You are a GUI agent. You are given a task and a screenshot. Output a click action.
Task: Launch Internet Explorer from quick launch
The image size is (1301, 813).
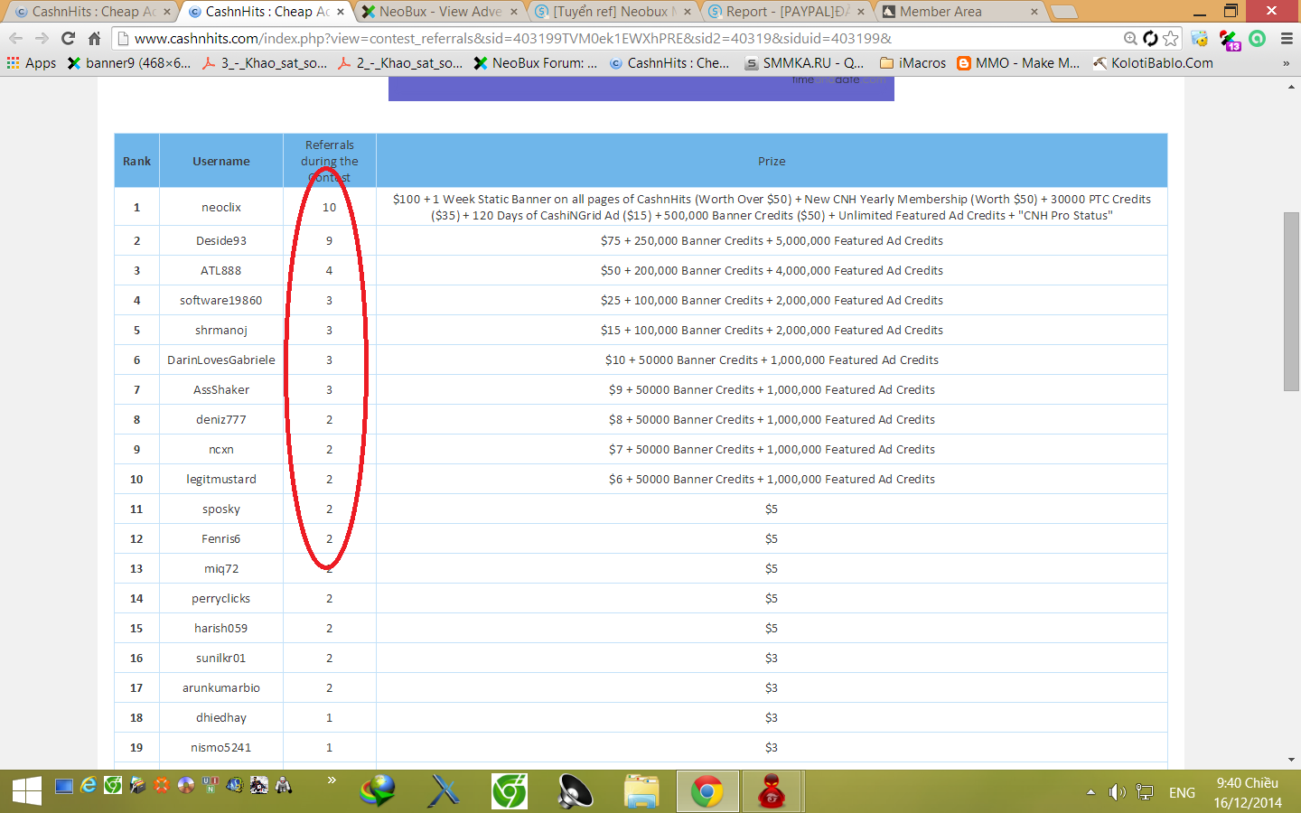pos(89,785)
